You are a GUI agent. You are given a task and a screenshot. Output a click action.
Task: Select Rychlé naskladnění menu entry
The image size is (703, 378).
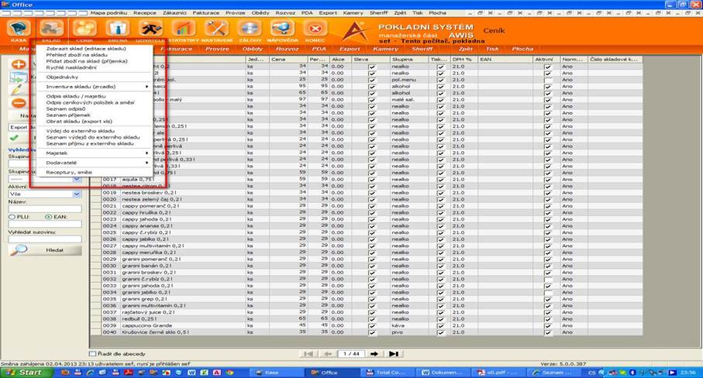(x=71, y=67)
